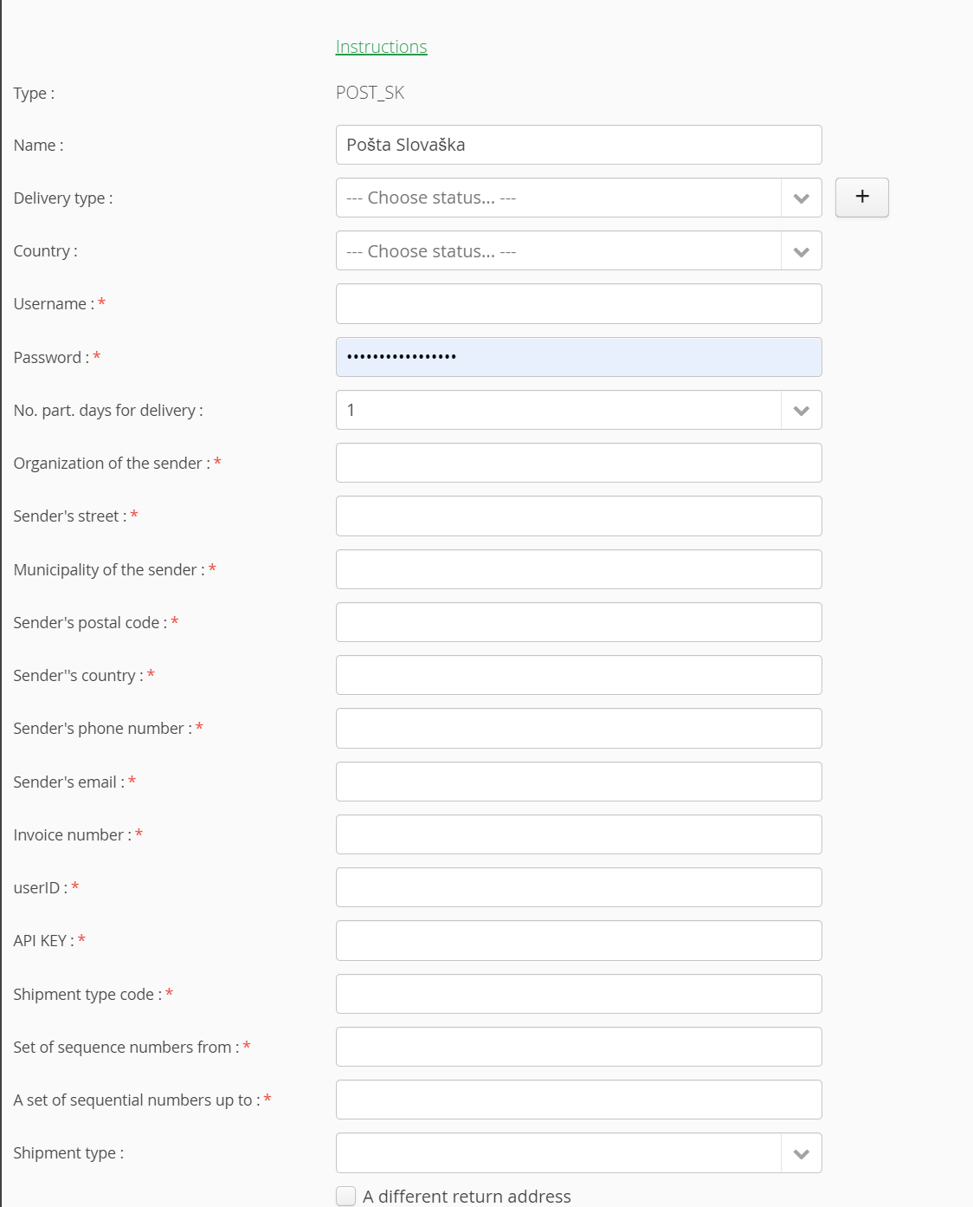Viewport: 973px width, 1207px height.
Task: Click the Name field containing Pošta Slovaška
Action: click(x=578, y=145)
